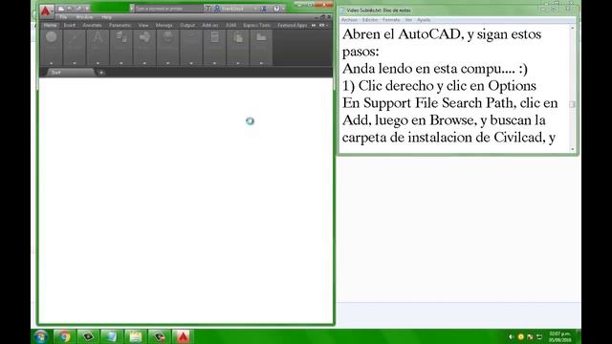Expand the Layers panel dropdown arrow
This screenshot has width=612, height=344.
click(x=121, y=63)
